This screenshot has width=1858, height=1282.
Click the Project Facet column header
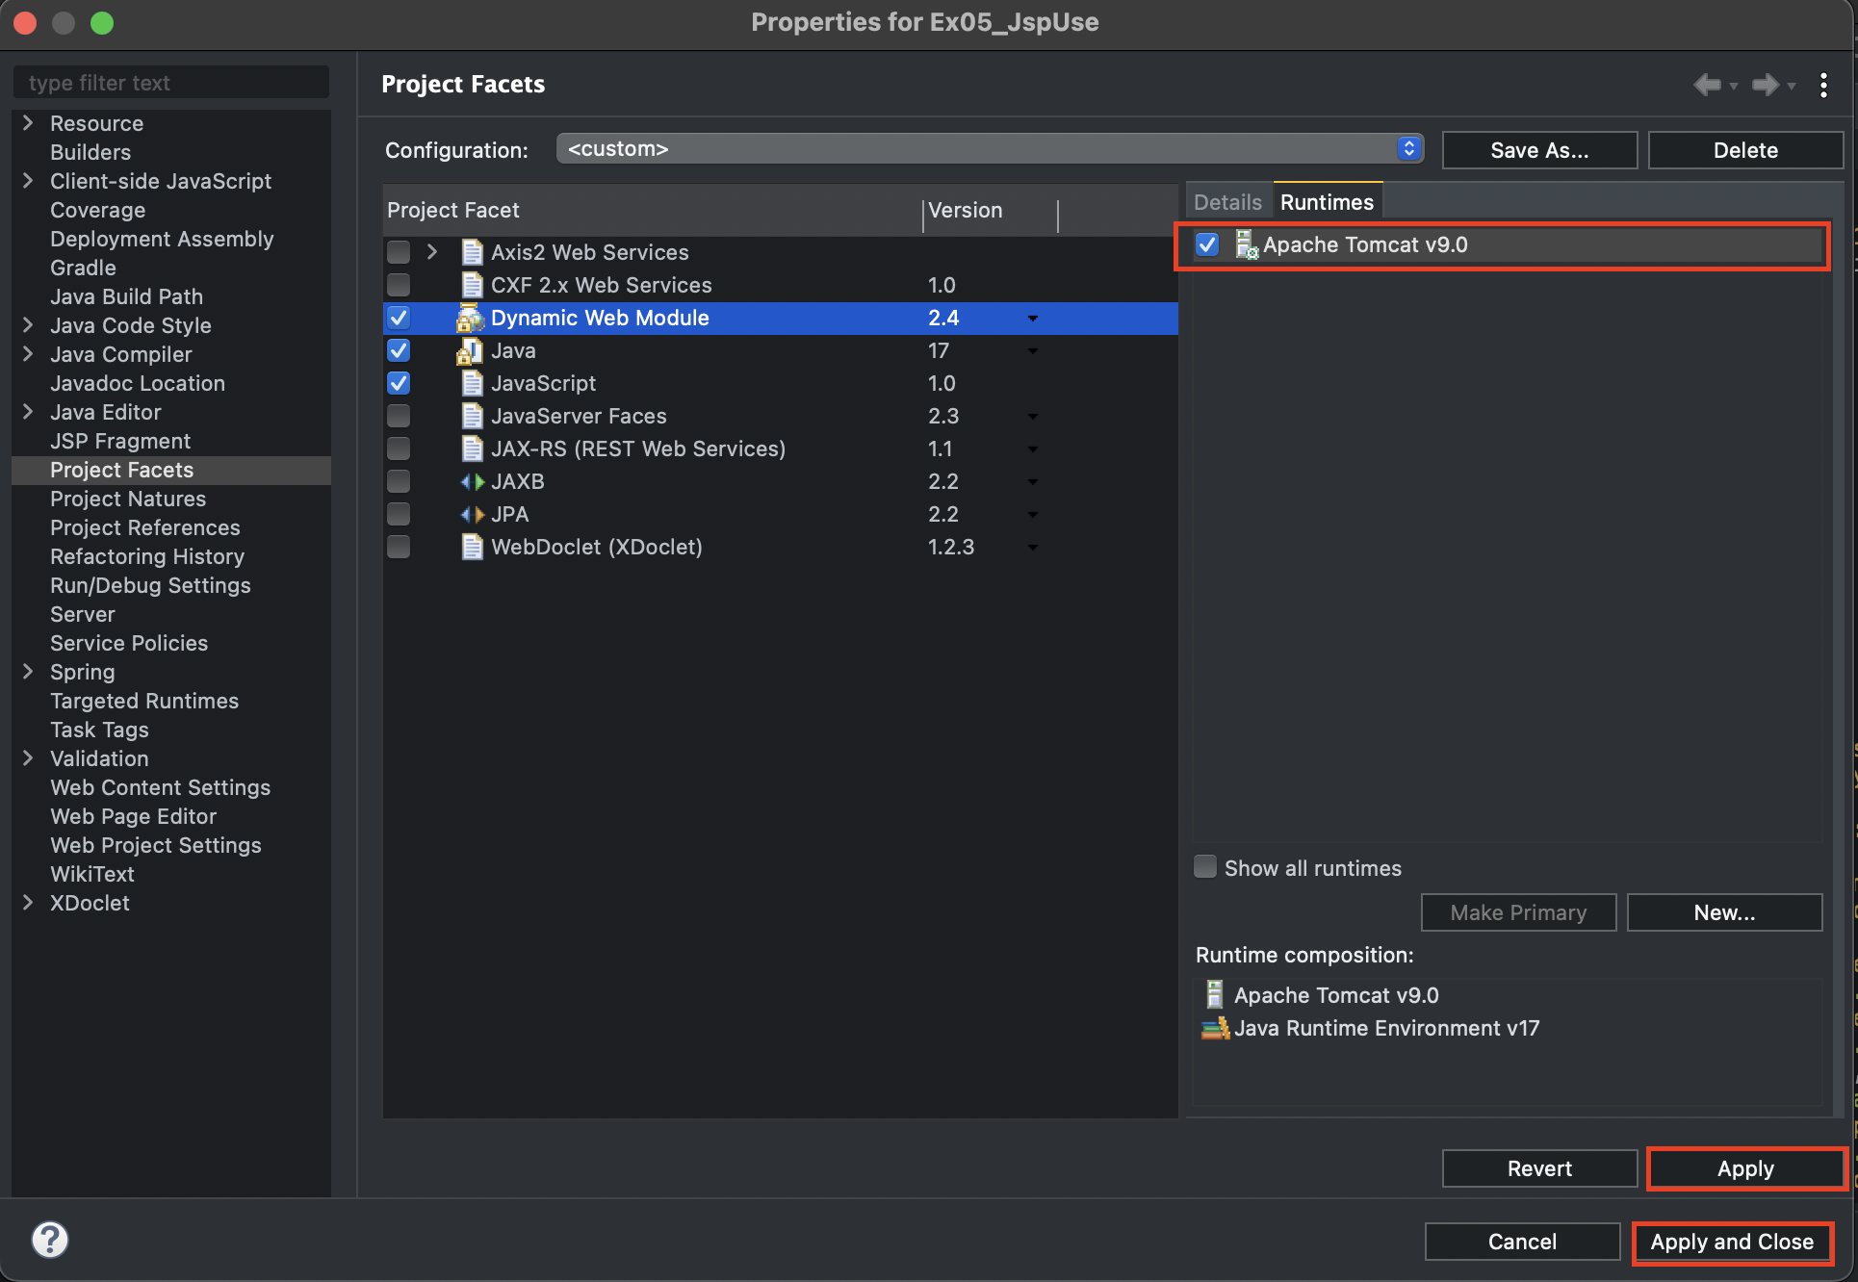[x=652, y=210]
